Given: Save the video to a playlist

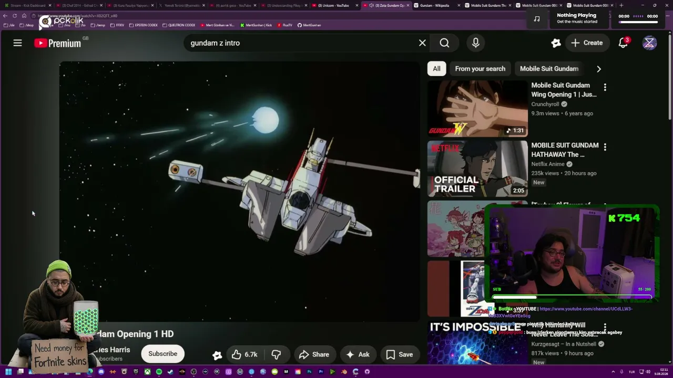Looking at the screenshot, I should pos(400,354).
